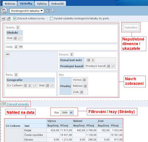Enable Vynést výsledky kontingenční tabulky do grafu
Viewport: 148px width, 142px height.
click(51, 19)
